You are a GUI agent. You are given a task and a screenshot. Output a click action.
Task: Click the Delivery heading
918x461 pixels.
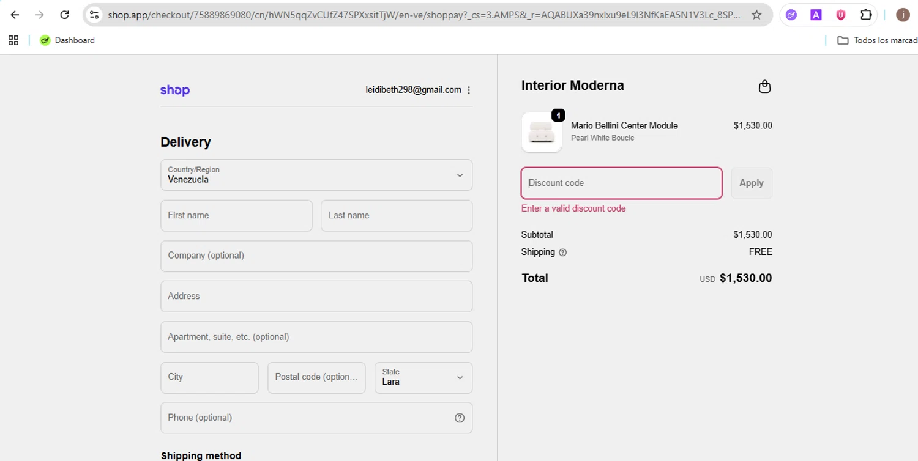[x=185, y=142]
